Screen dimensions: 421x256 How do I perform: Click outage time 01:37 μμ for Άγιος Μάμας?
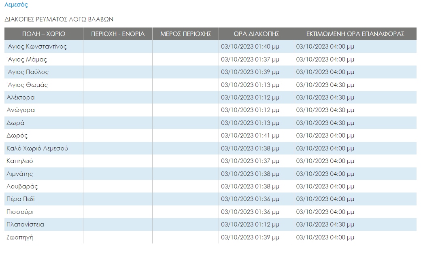coord(250,59)
